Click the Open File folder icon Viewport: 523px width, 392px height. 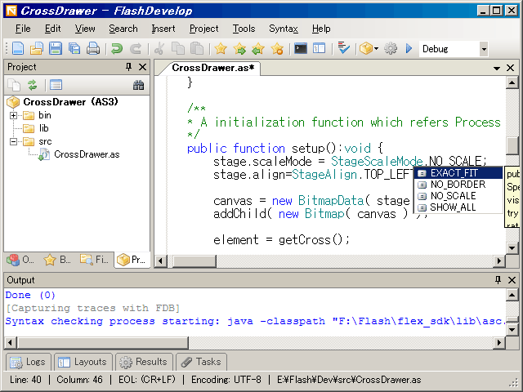(x=36, y=49)
